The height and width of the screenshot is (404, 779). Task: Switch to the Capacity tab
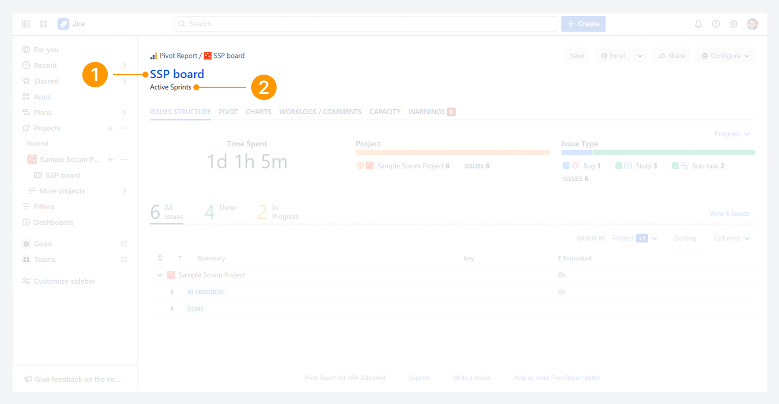click(x=385, y=112)
